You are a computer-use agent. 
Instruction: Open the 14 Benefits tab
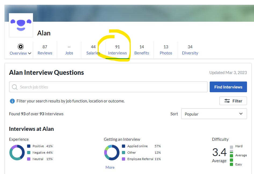[x=141, y=50]
